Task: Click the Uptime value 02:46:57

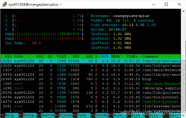Action: [118, 29]
